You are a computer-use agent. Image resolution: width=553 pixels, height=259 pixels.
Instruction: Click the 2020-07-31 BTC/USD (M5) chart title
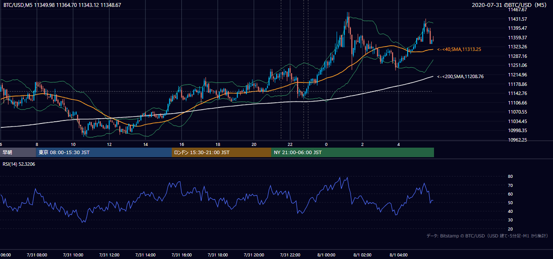coord(510,5)
